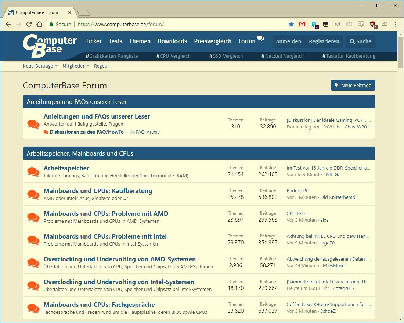
Task: Open the CPU LED latest post
Action: 296,213
